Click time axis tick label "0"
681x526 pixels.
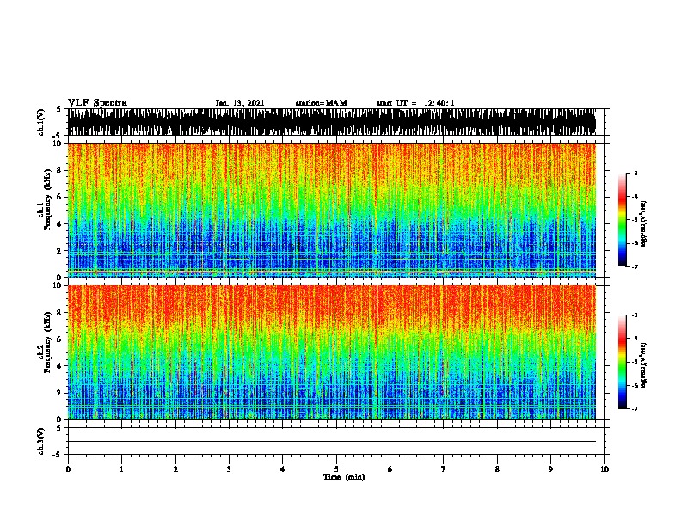pyautogui.click(x=68, y=469)
